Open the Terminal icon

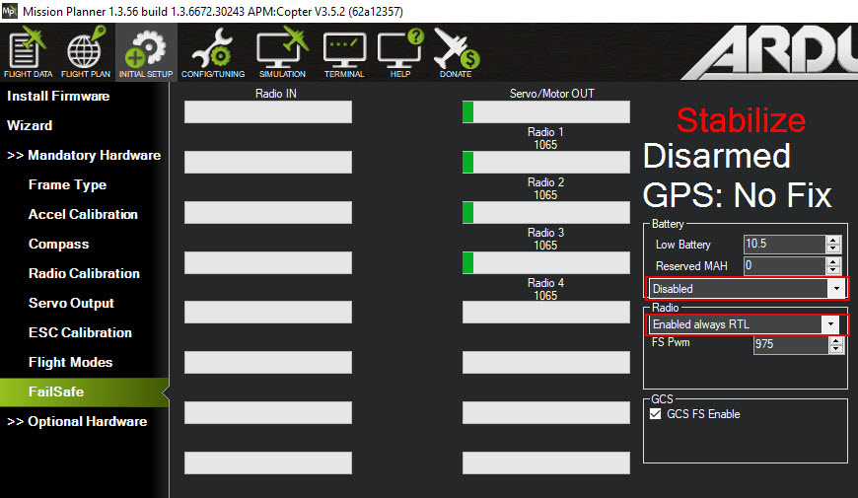pyautogui.click(x=344, y=53)
